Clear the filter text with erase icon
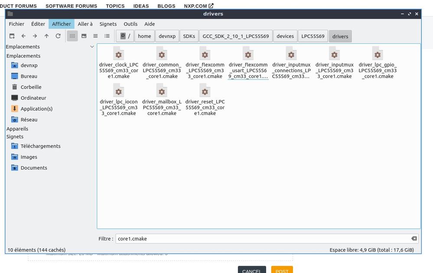The height and width of the screenshot is (273, 433). point(414,238)
